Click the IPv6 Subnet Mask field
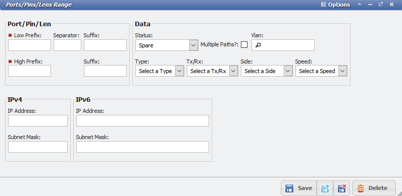Screen dimensions: 402x196 click(x=142, y=147)
